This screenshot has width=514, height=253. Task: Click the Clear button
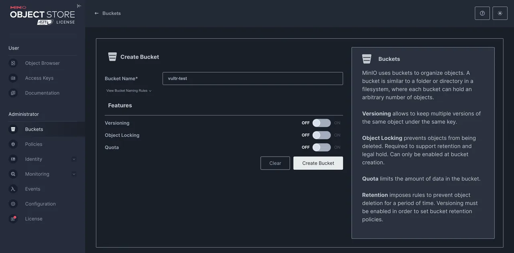(x=275, y=163)
